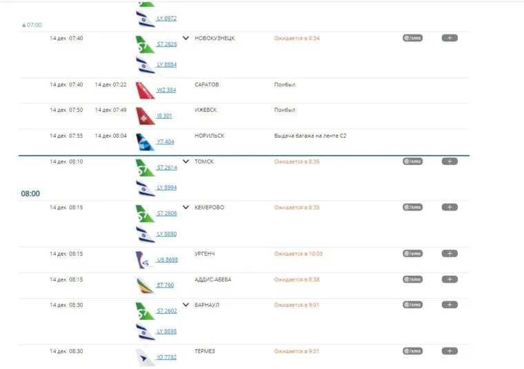Click the Izhavia logo beside I8 301
The image size is (524, 369).
(145, 115)
